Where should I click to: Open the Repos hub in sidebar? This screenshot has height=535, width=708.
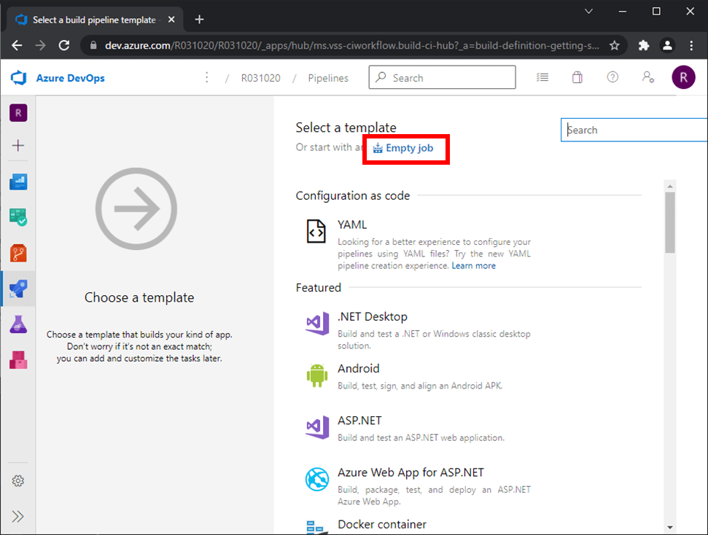pos(18,253)
